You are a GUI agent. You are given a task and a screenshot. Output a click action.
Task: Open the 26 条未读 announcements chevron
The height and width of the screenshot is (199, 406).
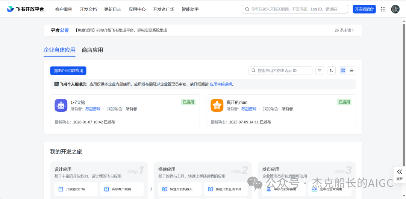(353, 30)
